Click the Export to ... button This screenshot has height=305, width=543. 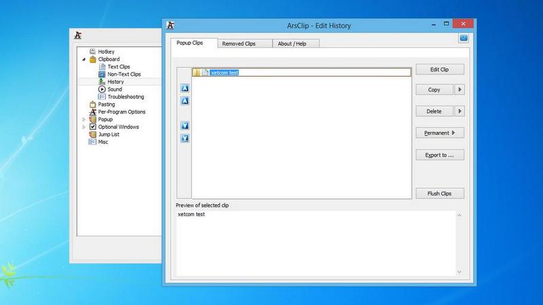440,155
